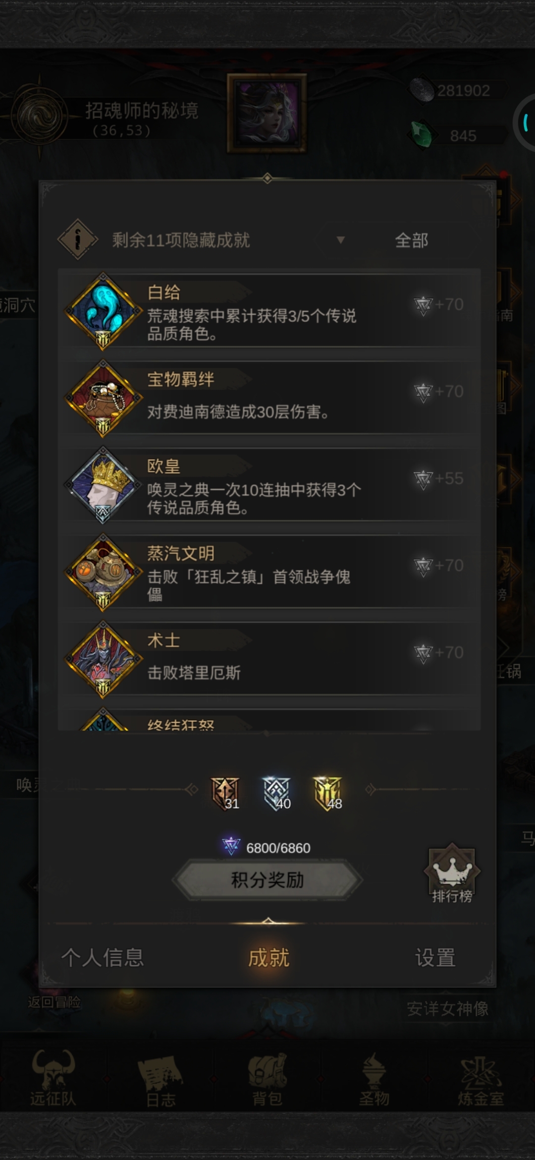Viewport: 535px width, 1160px height.
Task: Open the 排行榜 crown leaderboard
Action: pyautogui.click(x=452, y=873)
